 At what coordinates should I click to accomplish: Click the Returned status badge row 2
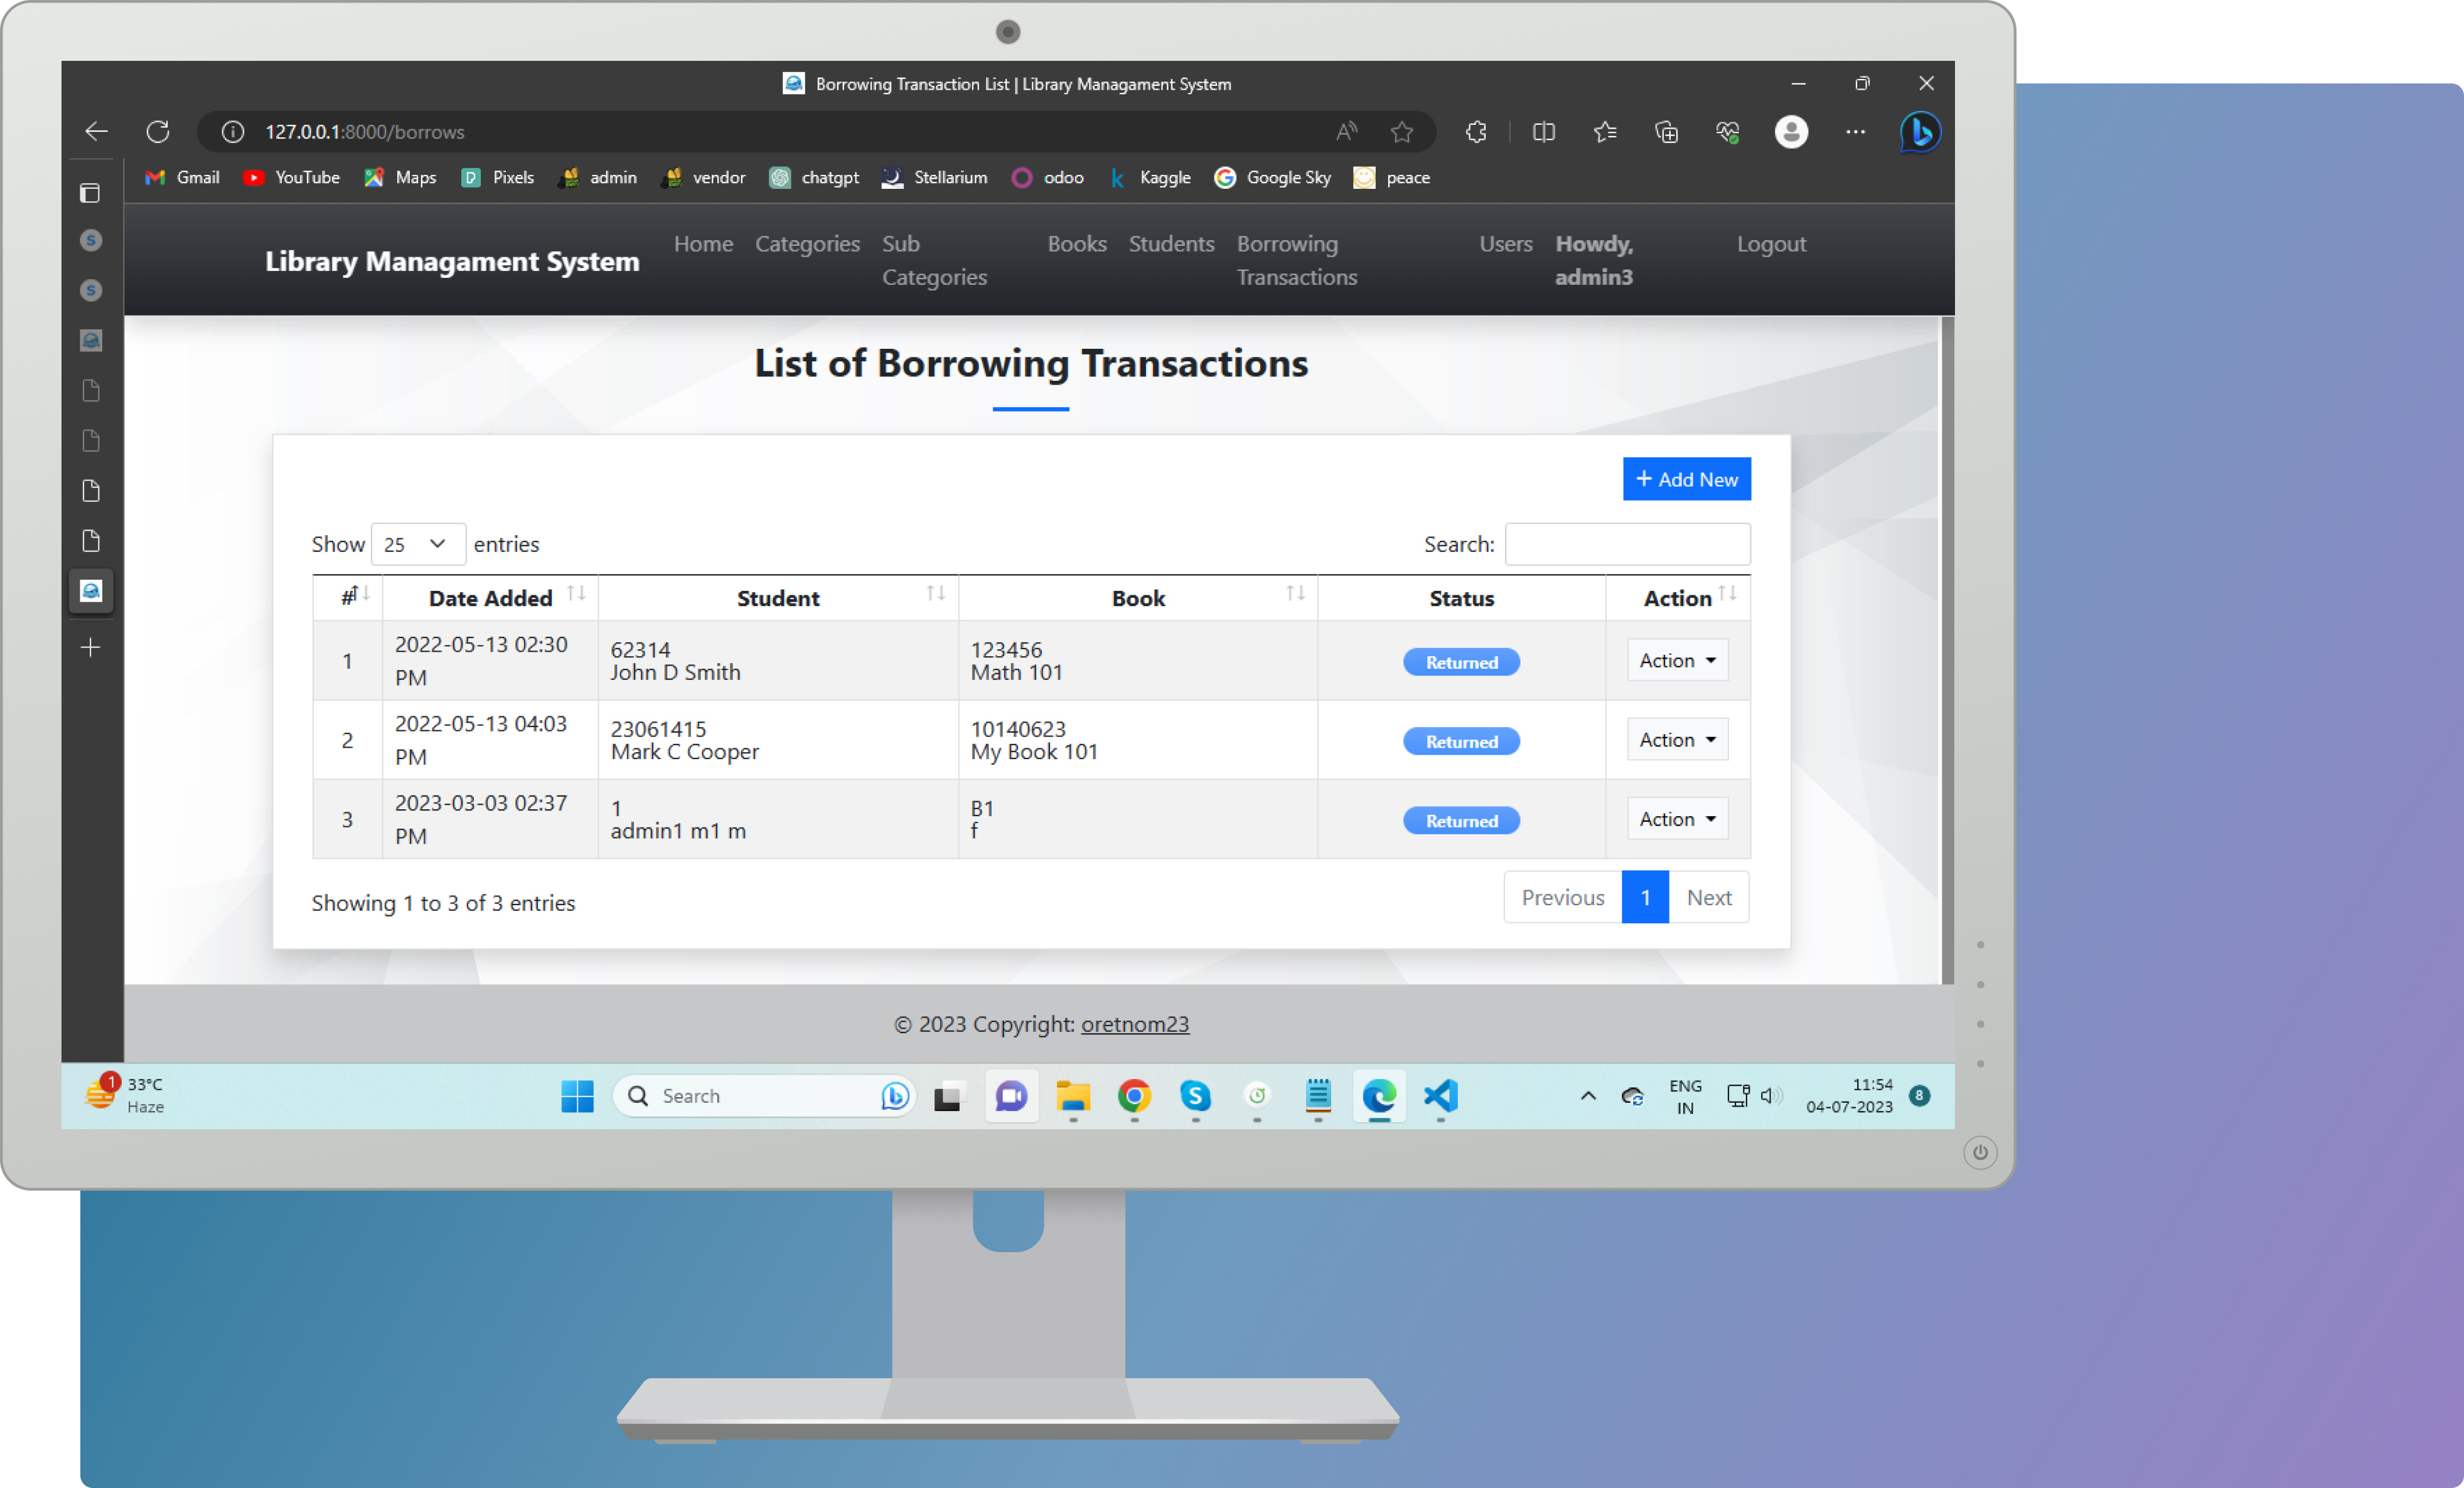1461,740
